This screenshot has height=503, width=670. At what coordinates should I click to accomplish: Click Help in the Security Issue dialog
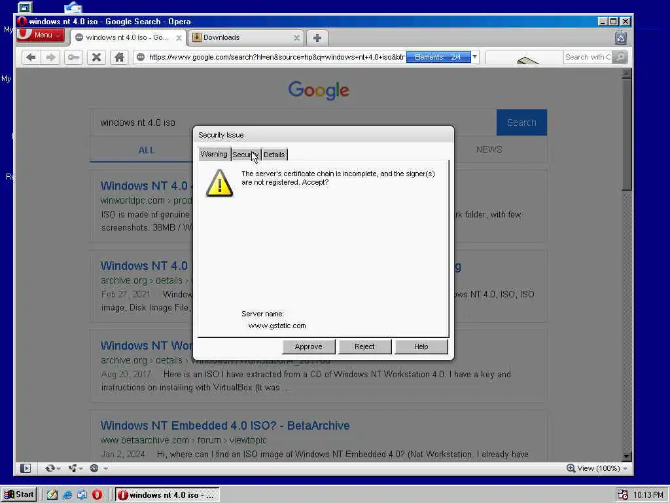(x=421, y=346)
